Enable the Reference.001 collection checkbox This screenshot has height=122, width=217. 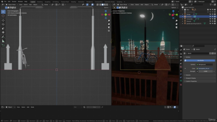click(208, 12)
